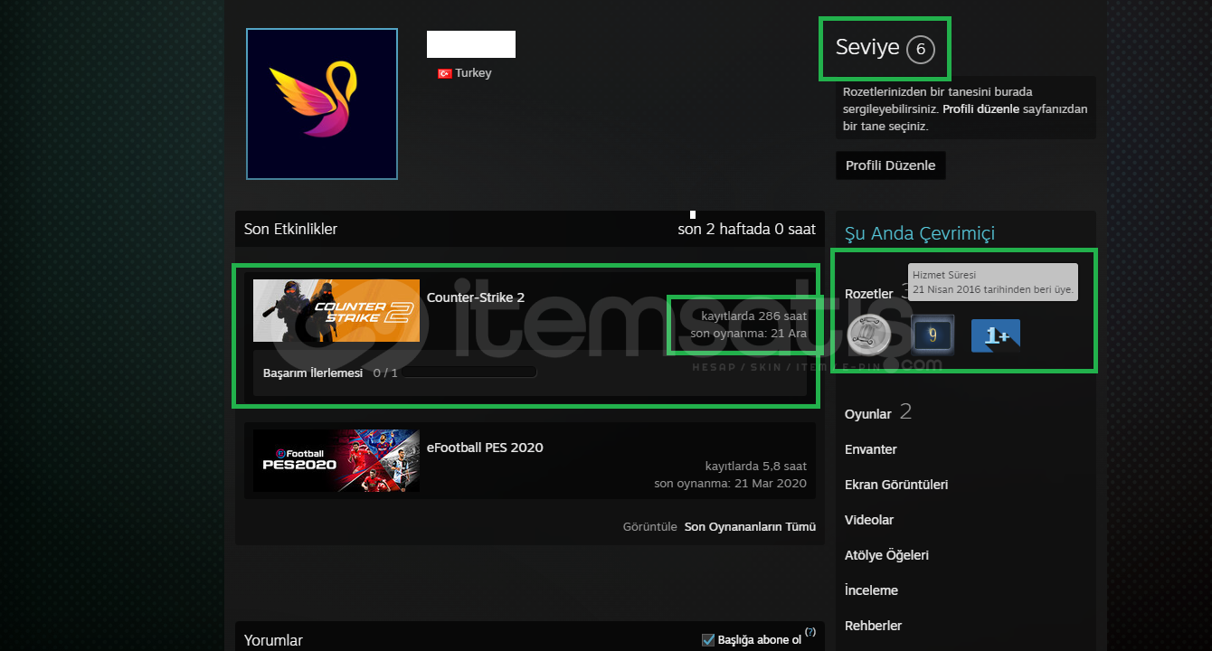Open the eFootball PES 2020 title link
Image resolution: width=1212 pixels, height=651 pixels.
(485, 448)
